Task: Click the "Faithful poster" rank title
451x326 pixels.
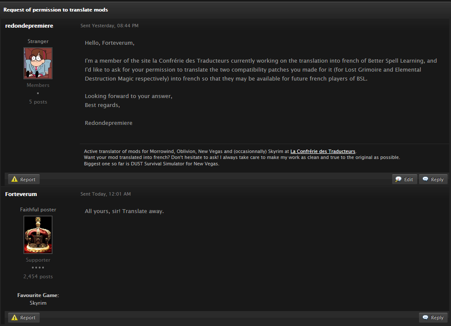Action: coord(38,210)
